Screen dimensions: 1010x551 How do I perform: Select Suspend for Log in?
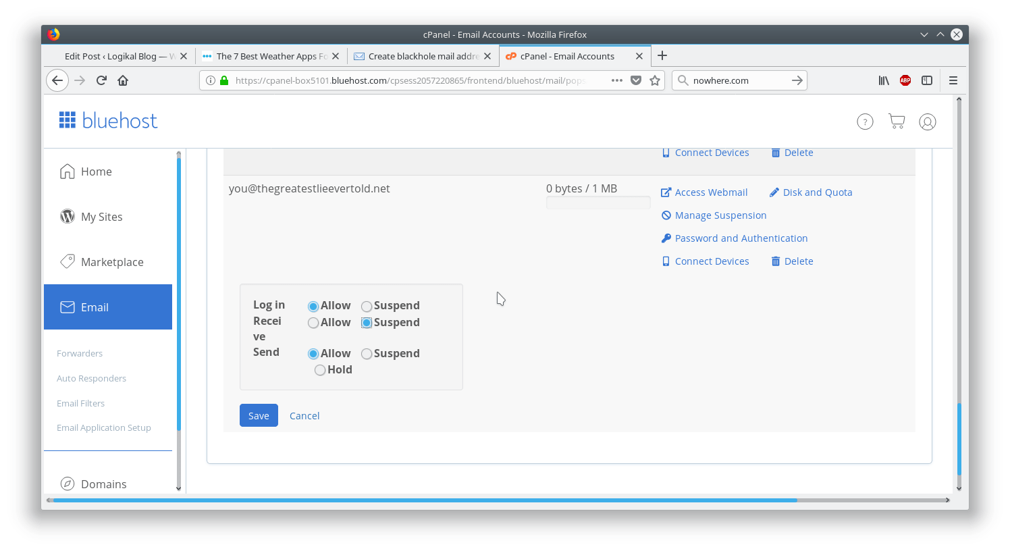point(367,307)
